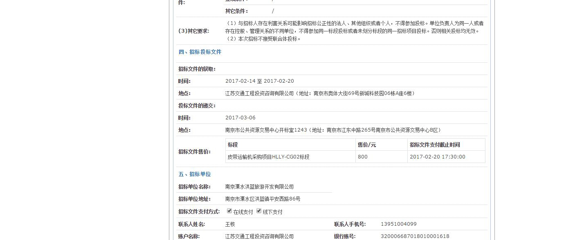Screen dimensions: 582x240
Task: Select the 联系人手机号 label
Action: point(350,224)
